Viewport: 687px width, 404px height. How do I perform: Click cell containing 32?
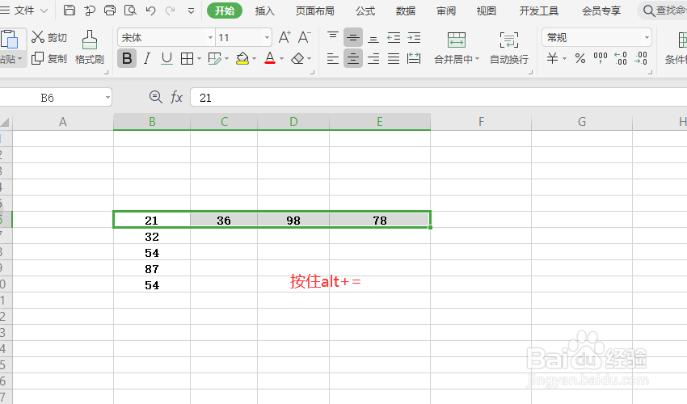pyautogui.click(x=152, y=237)
